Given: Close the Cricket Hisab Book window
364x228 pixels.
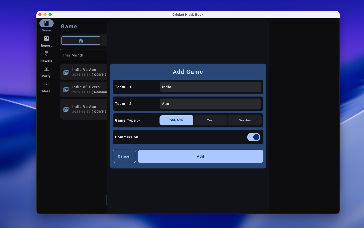Looking at the screenshot, I should pyautogui.click(x=40, y=15).
